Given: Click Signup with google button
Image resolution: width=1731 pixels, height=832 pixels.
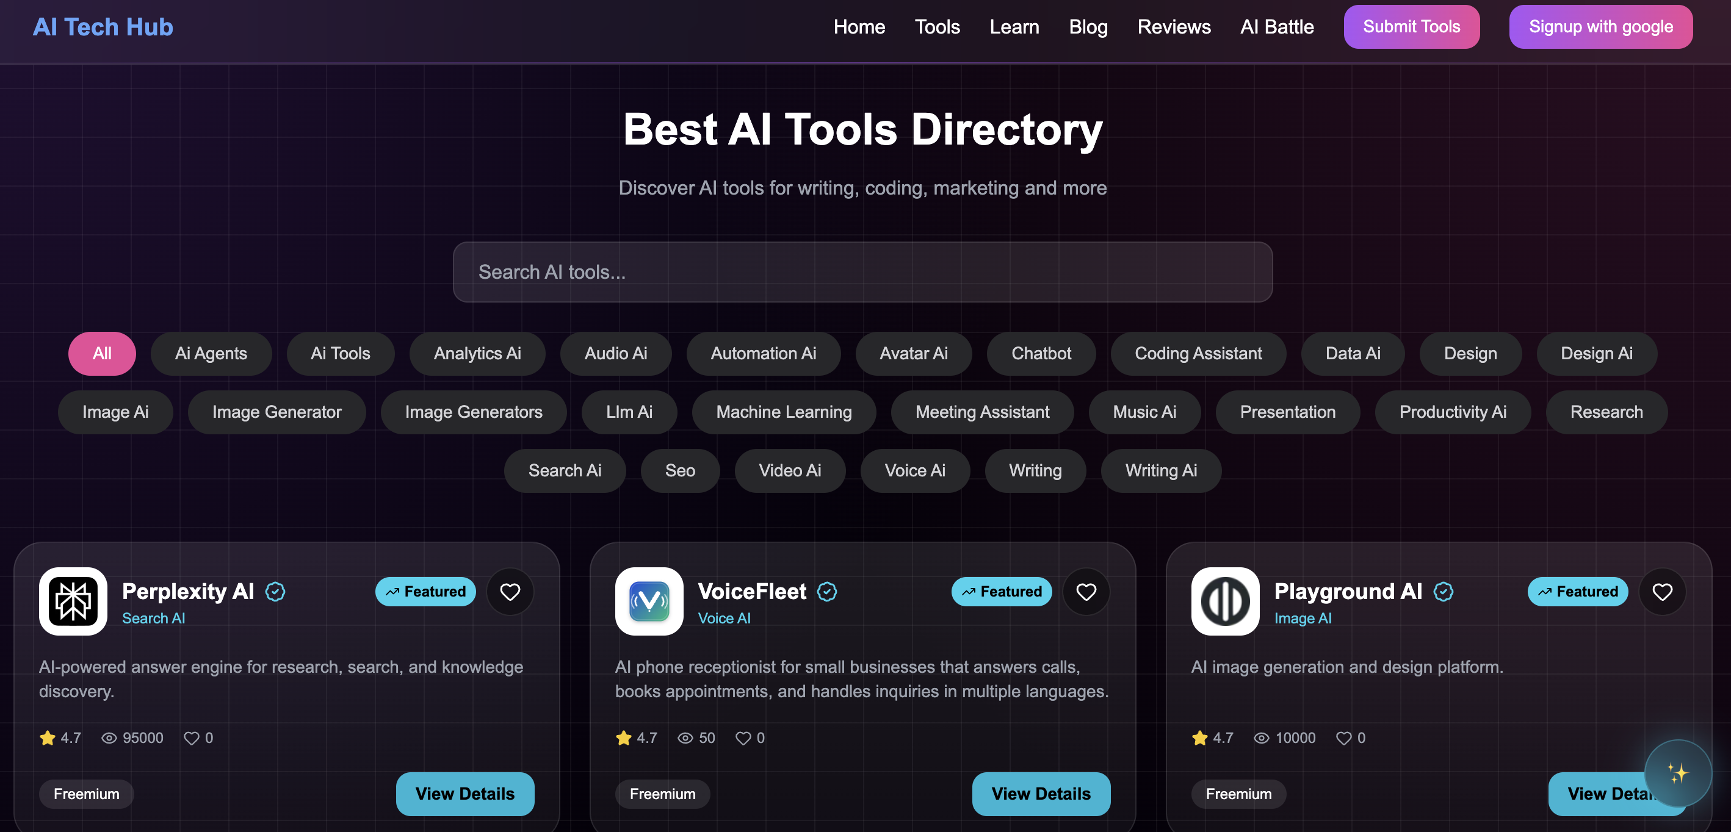Looking at the screenshot, I should coord(1600,27).
